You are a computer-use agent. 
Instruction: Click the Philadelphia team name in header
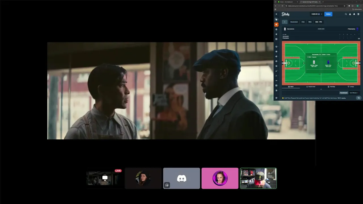pyautogui.click(x=351, y=29)
